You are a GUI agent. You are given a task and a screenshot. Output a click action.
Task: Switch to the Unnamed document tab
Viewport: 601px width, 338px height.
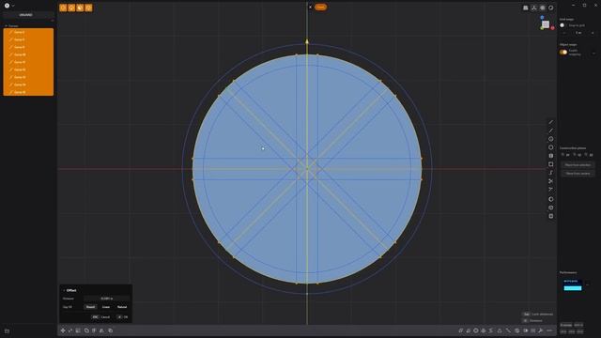click(25, 15)
